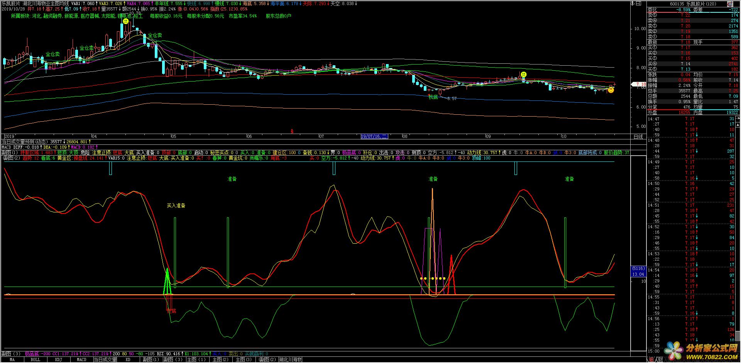
Task: Switch to the KD indicator tab
Action: (x=128, y=360)
